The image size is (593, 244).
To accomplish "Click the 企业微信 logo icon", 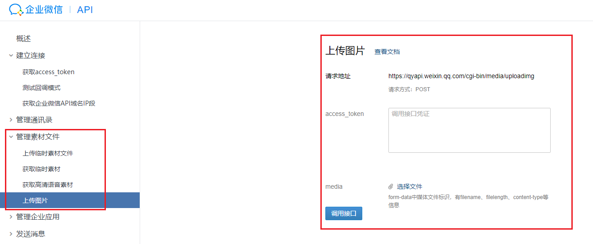I will tap(16, 10).
